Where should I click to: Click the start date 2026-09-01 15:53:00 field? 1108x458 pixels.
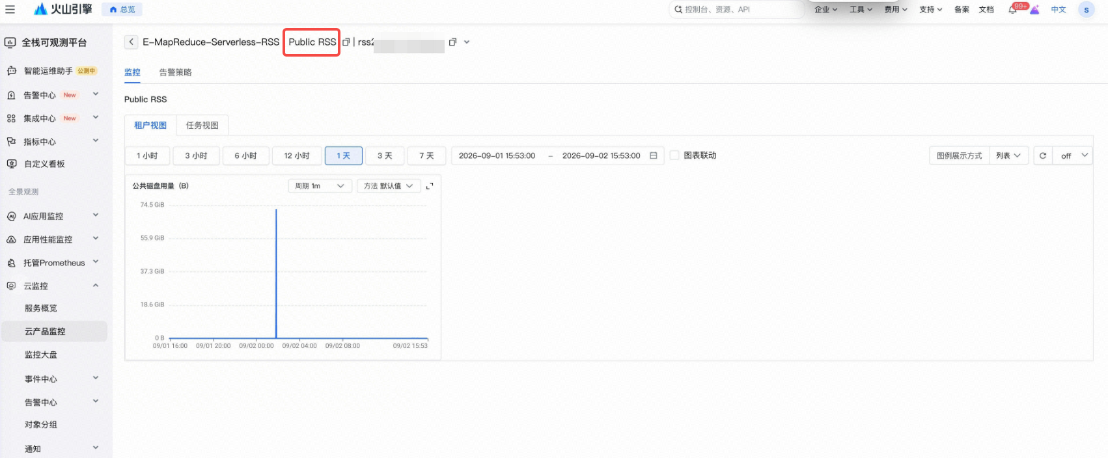pyautogui.click(x=497, y=155)
